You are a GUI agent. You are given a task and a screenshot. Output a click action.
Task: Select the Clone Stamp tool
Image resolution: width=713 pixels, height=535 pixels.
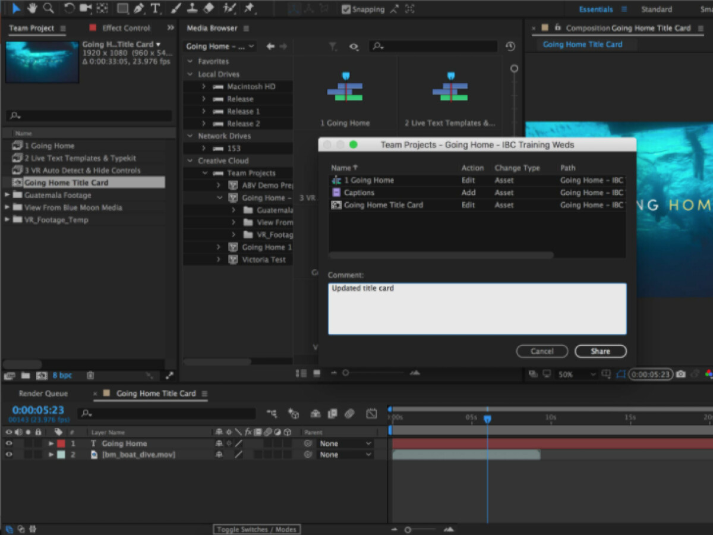pos(192,8)
